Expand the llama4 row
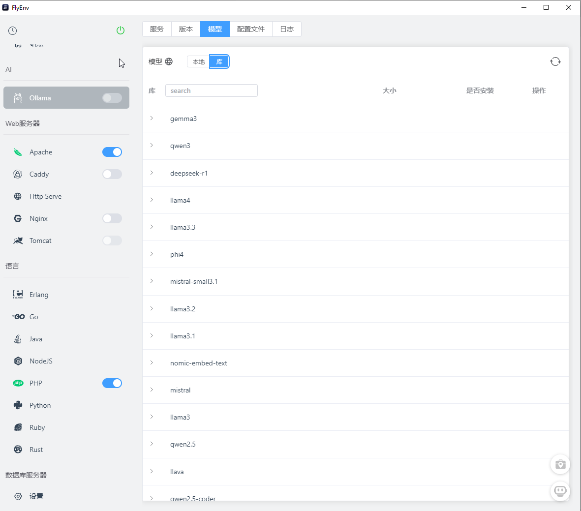581x511 pixels. point(152,200)
